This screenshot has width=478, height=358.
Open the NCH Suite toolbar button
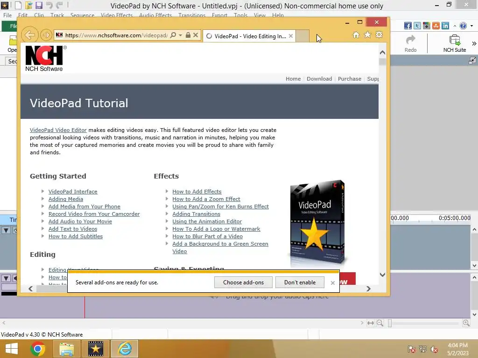click(x=455, y=44)
